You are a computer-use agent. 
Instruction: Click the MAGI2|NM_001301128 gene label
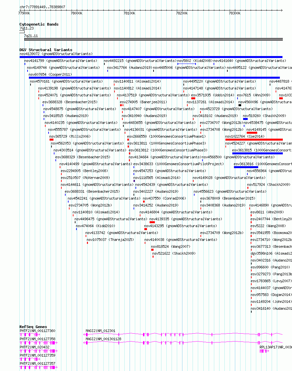[103, 339]
